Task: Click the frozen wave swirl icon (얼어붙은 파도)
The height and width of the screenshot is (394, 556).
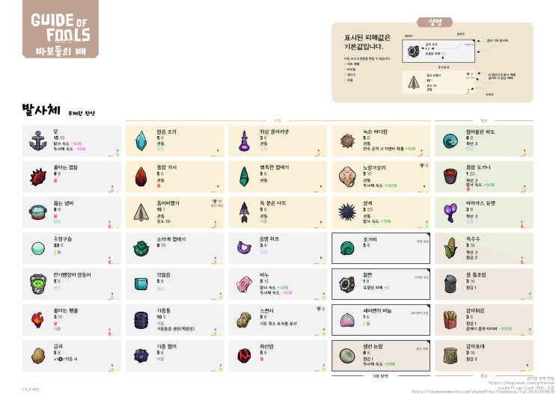Action: point(450,141)
